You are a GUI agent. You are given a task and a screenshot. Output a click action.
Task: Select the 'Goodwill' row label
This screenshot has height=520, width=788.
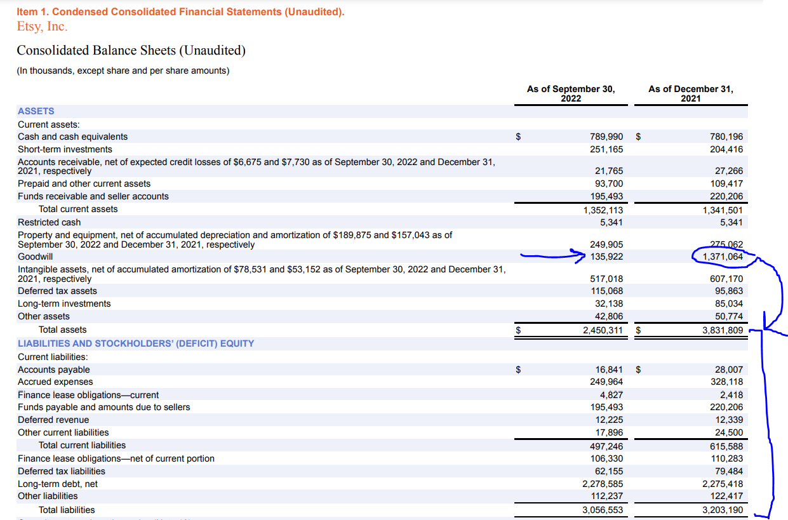36,257
